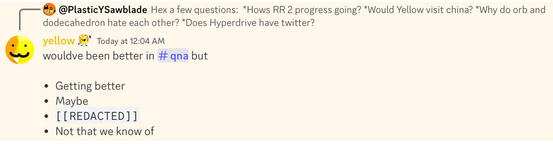Open the @PlasticYSawblade username in the reply
The width and height of the screenshot is (553, 144).
(x=103, y=10)
